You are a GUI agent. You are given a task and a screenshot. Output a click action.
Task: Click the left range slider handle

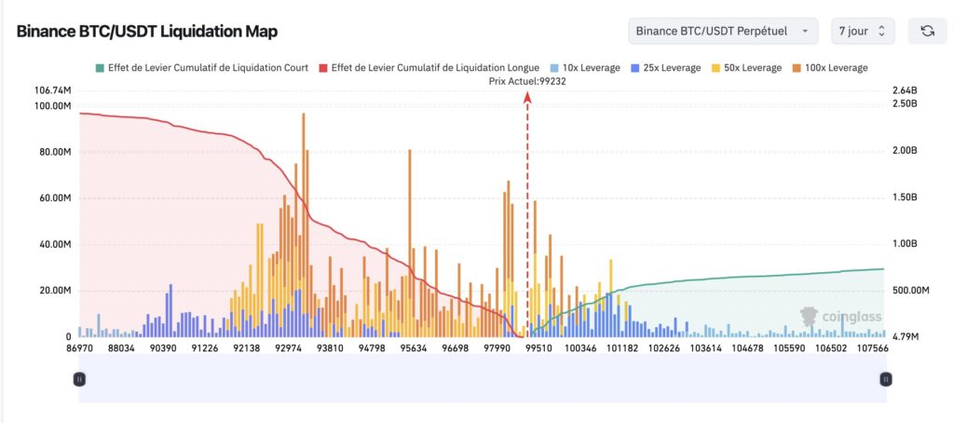point(79,379)
